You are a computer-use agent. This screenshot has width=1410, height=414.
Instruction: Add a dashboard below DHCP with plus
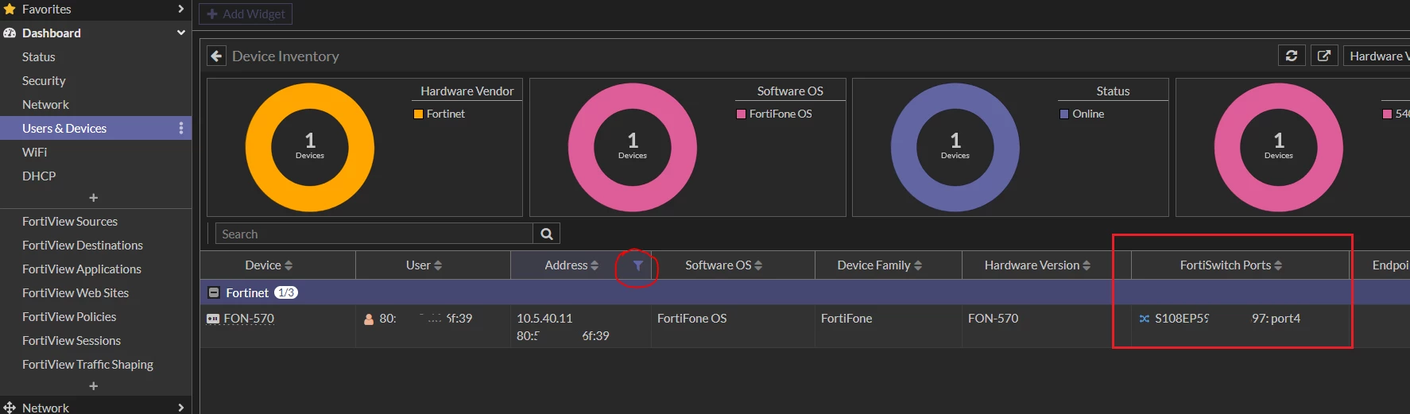click(94, 197)
